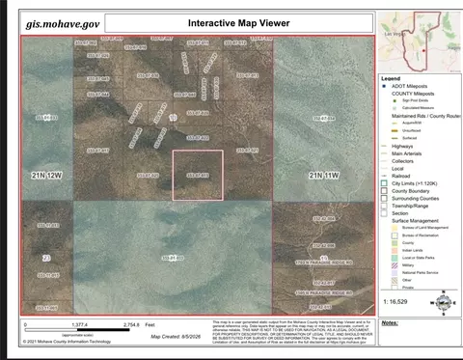Screen dimensions: 463x360
Task: Click the Interactive Map Viewer title
Action: pyautogui.click(x=239, y=23)
